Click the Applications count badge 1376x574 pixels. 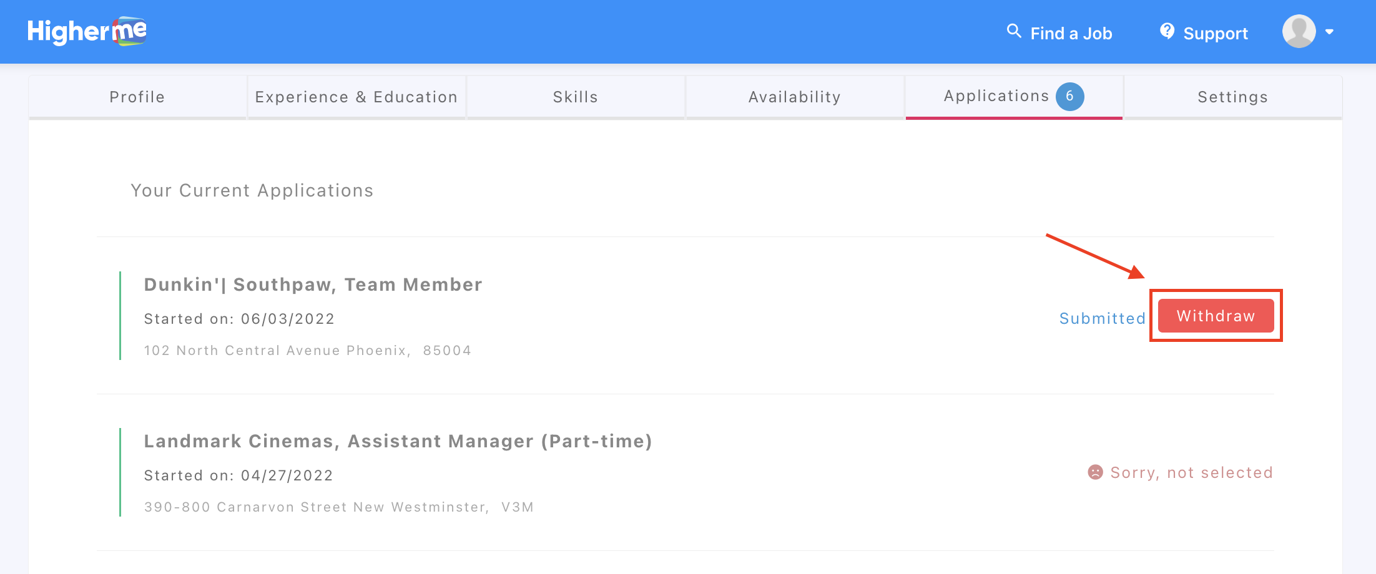[1069, 96]
